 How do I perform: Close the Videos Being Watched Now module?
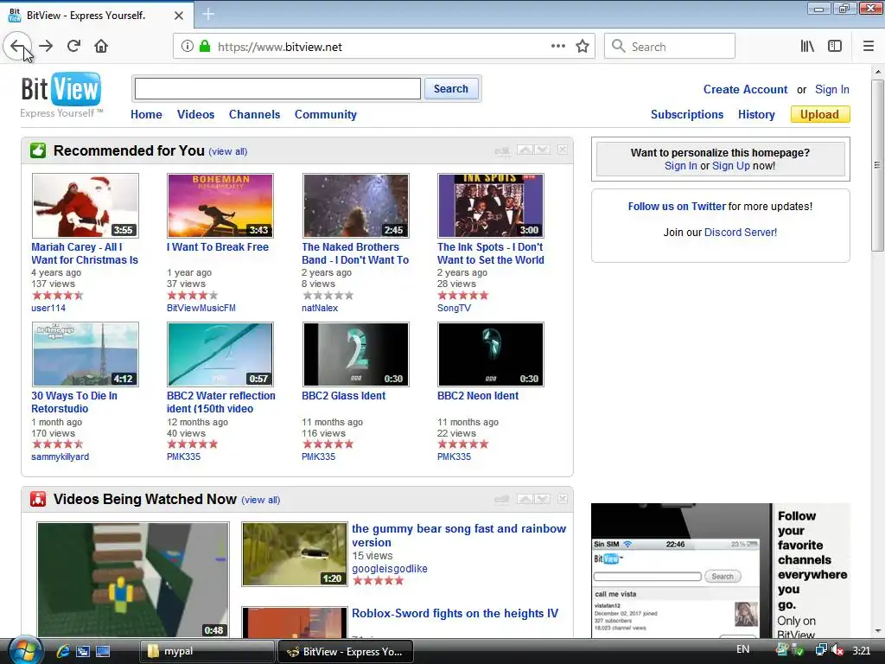562,499
